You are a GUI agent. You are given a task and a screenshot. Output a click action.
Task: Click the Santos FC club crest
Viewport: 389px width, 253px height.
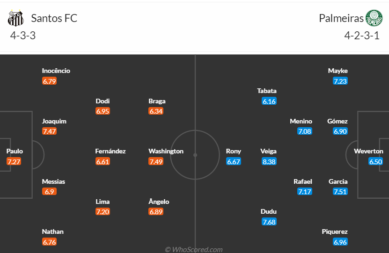pyautogui.click(x=16, y=18)
